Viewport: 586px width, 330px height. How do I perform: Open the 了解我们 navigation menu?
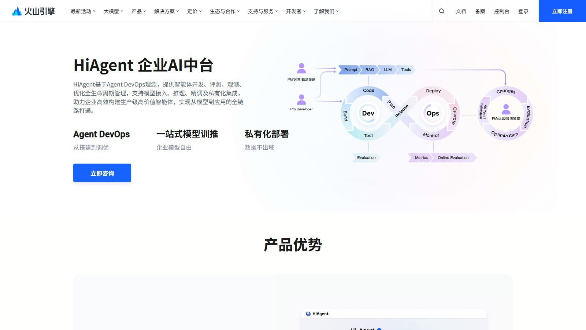[326, 11]
